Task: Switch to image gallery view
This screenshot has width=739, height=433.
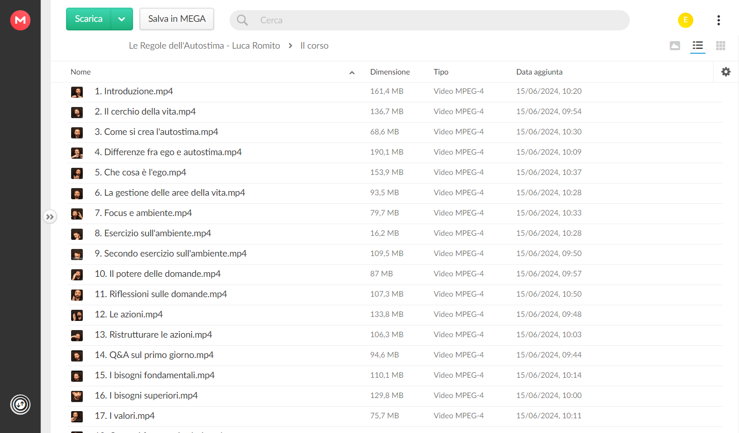Action: [x=675, y=46]
